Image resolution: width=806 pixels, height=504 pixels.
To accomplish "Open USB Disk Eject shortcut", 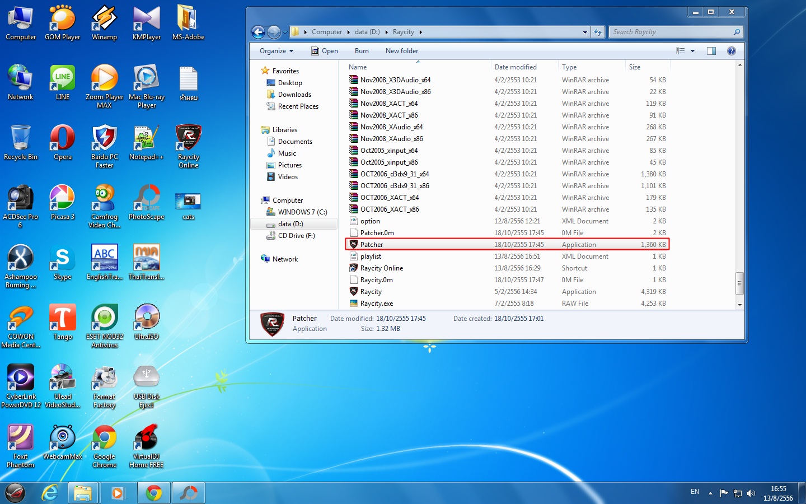I will (x=146, y=386).
